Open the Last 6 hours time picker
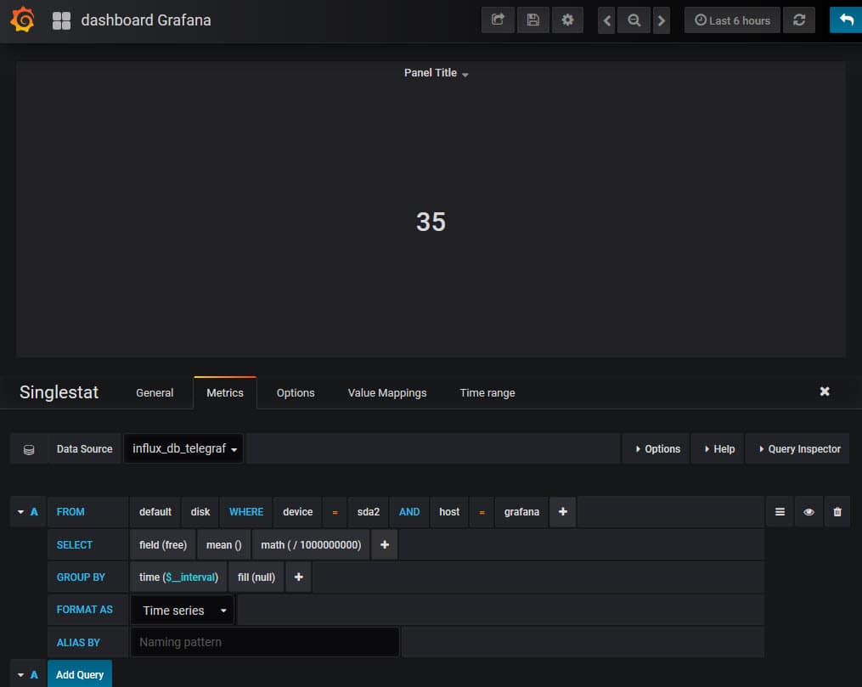Screen dimensions: 862x687 [732, 20]
